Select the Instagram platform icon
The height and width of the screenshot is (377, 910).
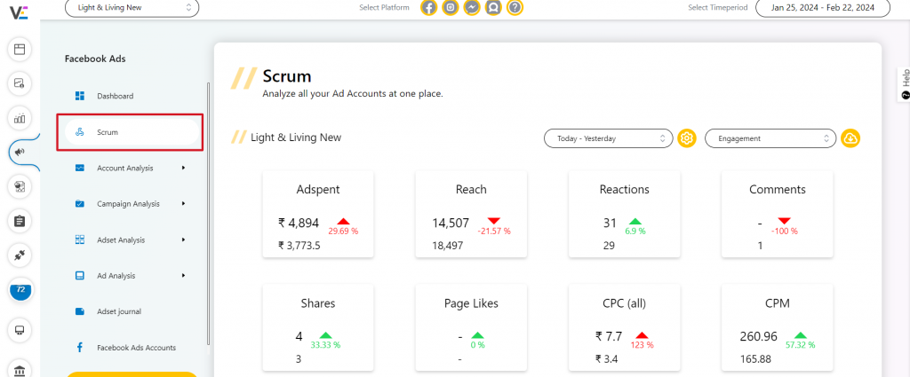pyautogui.click(x=451, y=8)
